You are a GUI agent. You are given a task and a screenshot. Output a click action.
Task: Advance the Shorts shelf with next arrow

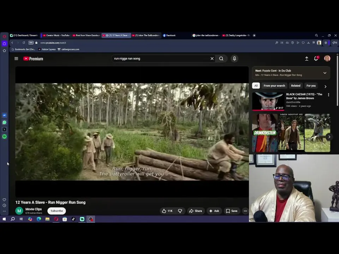(x=329, y=137)
